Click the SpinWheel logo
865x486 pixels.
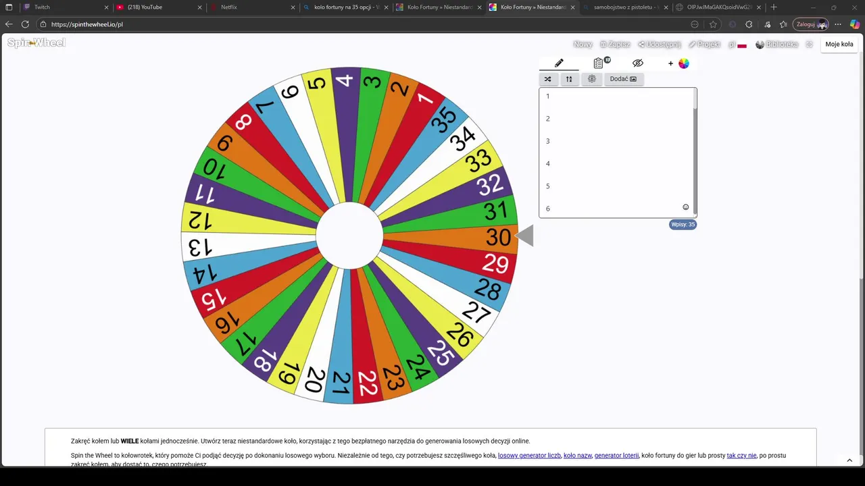click(x=36, y=43)
